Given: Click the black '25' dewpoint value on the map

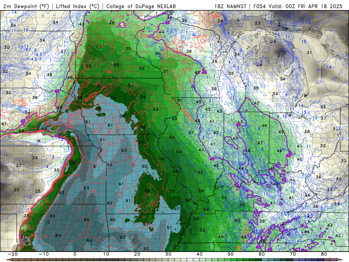Looking at the screenshot, I should click(38, 191).
